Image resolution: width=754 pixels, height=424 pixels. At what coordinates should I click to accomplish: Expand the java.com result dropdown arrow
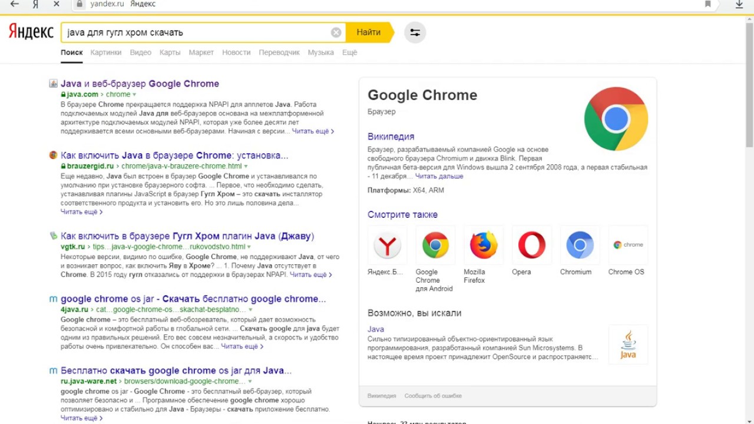(x=134, y=95)
